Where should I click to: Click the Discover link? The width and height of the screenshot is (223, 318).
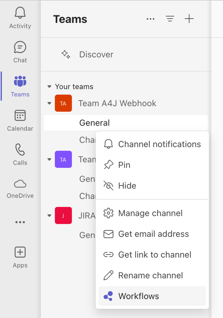click(x=96, y=54)
